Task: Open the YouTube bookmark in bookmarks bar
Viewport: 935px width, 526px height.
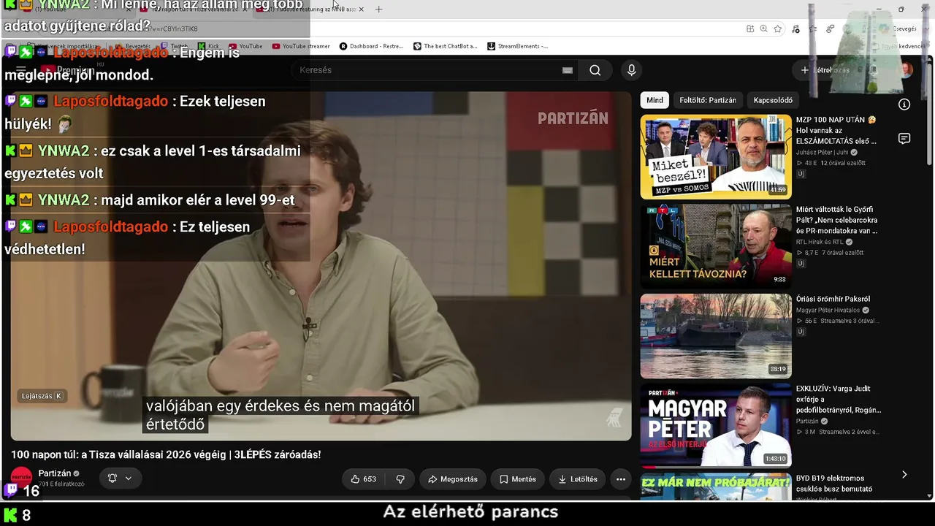Action: point(245,46)
